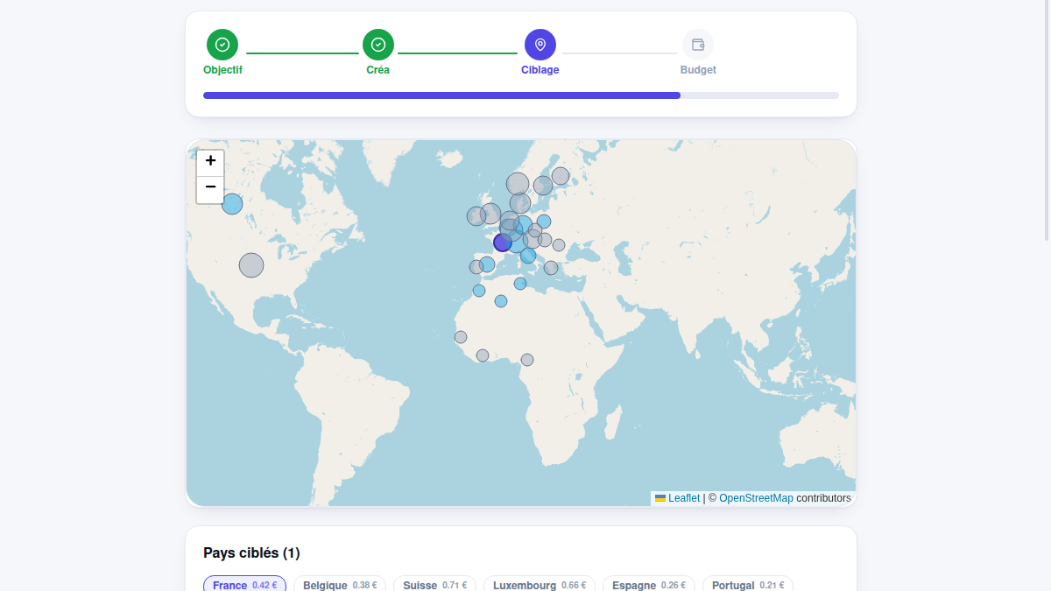Select the blue marker over Tunisia
Viewport: 1051px width, 591px height.
520,284
